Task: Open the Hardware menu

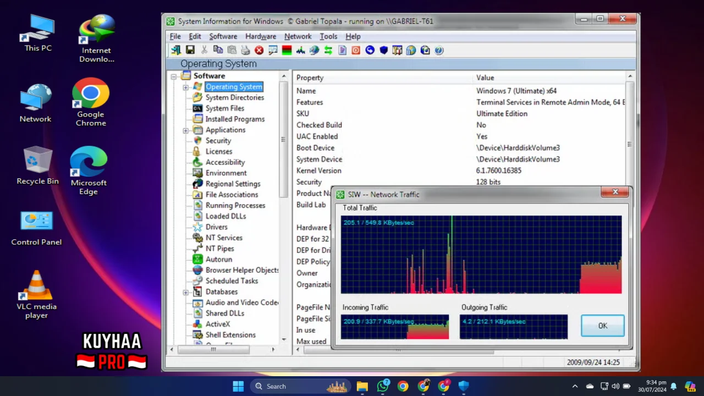Action: pos(261,36)
